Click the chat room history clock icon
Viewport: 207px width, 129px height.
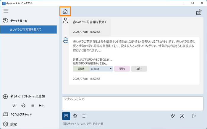tap(6, 21)
